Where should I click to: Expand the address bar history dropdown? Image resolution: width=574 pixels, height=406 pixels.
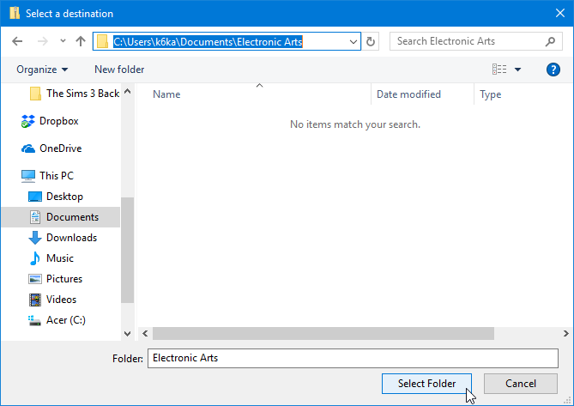[x=353, y=42]
